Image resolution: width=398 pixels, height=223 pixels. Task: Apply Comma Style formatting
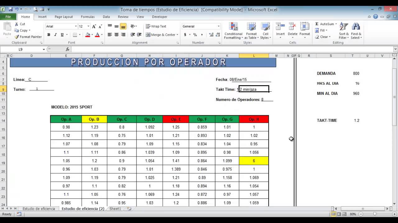(x=202, y=35)
